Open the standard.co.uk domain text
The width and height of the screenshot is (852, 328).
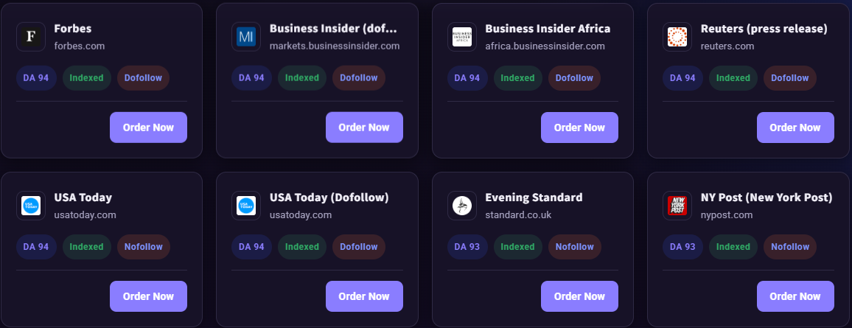518,215
